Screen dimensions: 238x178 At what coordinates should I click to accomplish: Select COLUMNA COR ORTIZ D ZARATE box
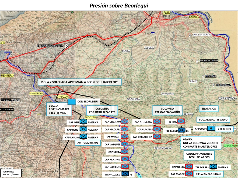(102, 111)
